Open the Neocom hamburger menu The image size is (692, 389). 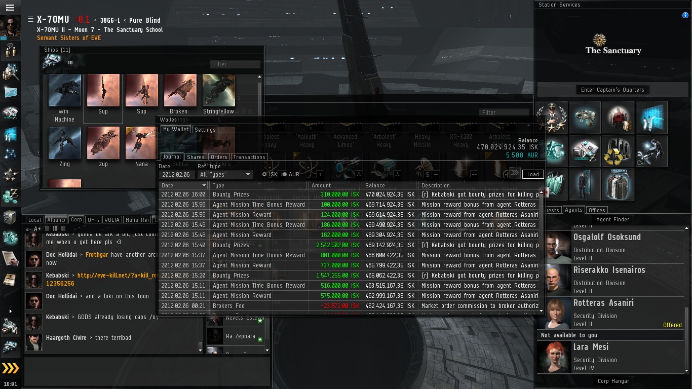(x=10, y=8)
